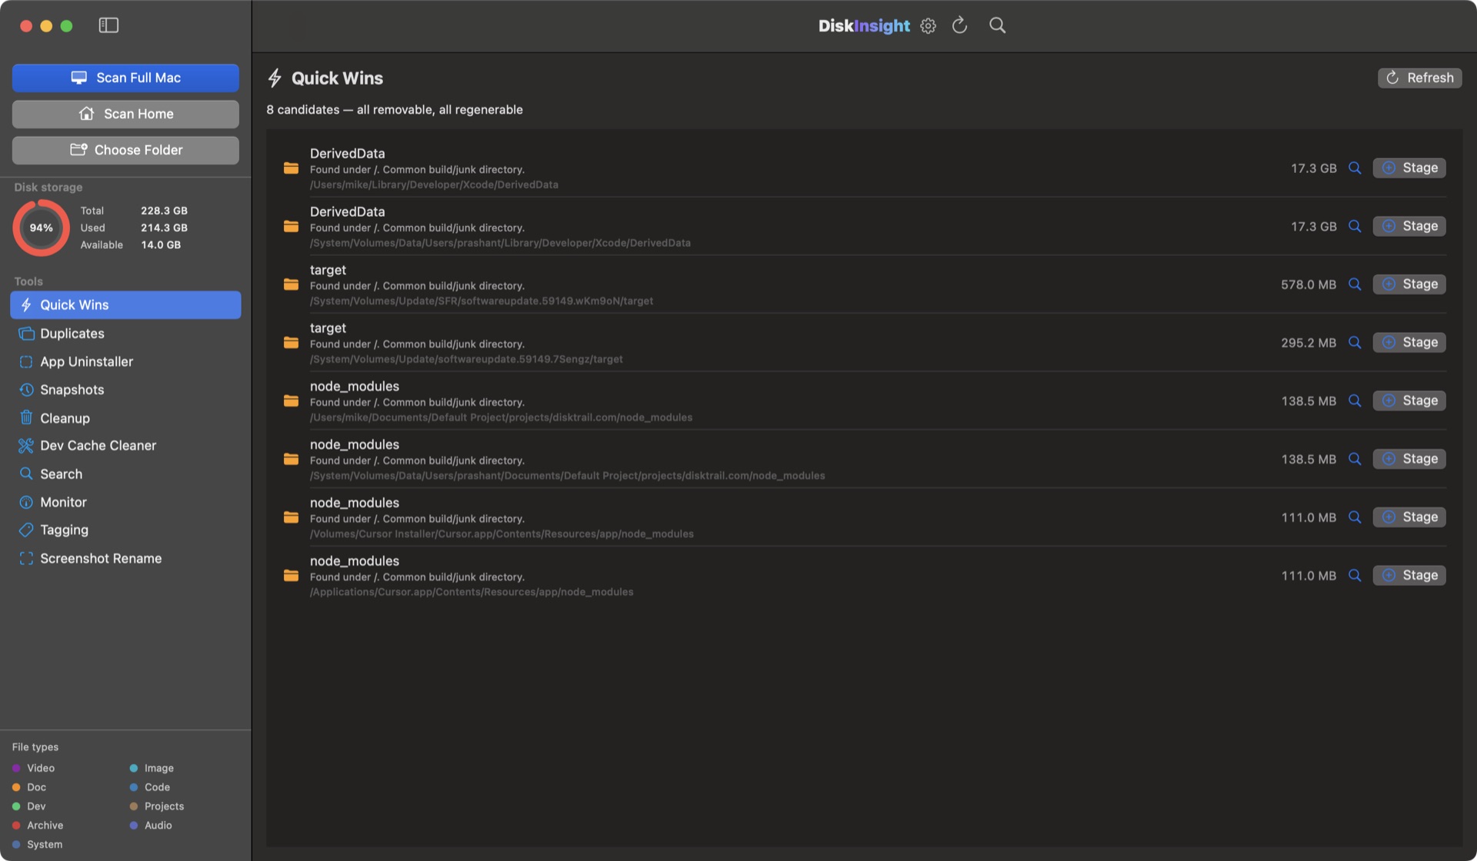Stage prashant's DerivedData folder
The height and width of the screenshot is (861, 1477).
[x=1409, y=226]
